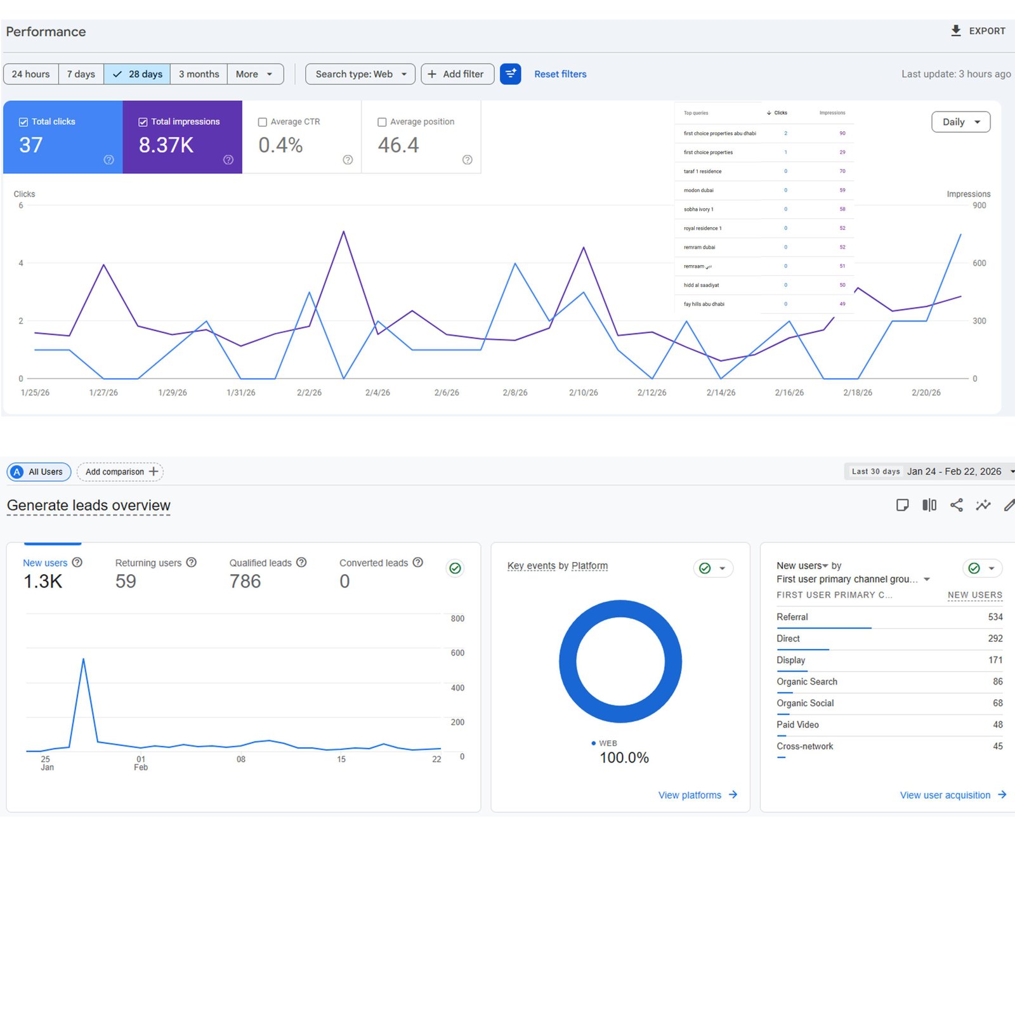1015x1015 pixels.
Task: Open the More date range dropdown
Action: pos(254,74)
